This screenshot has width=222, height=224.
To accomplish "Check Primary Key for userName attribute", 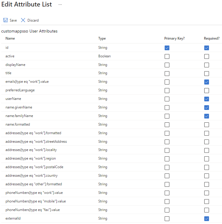I will pos(167,99).
